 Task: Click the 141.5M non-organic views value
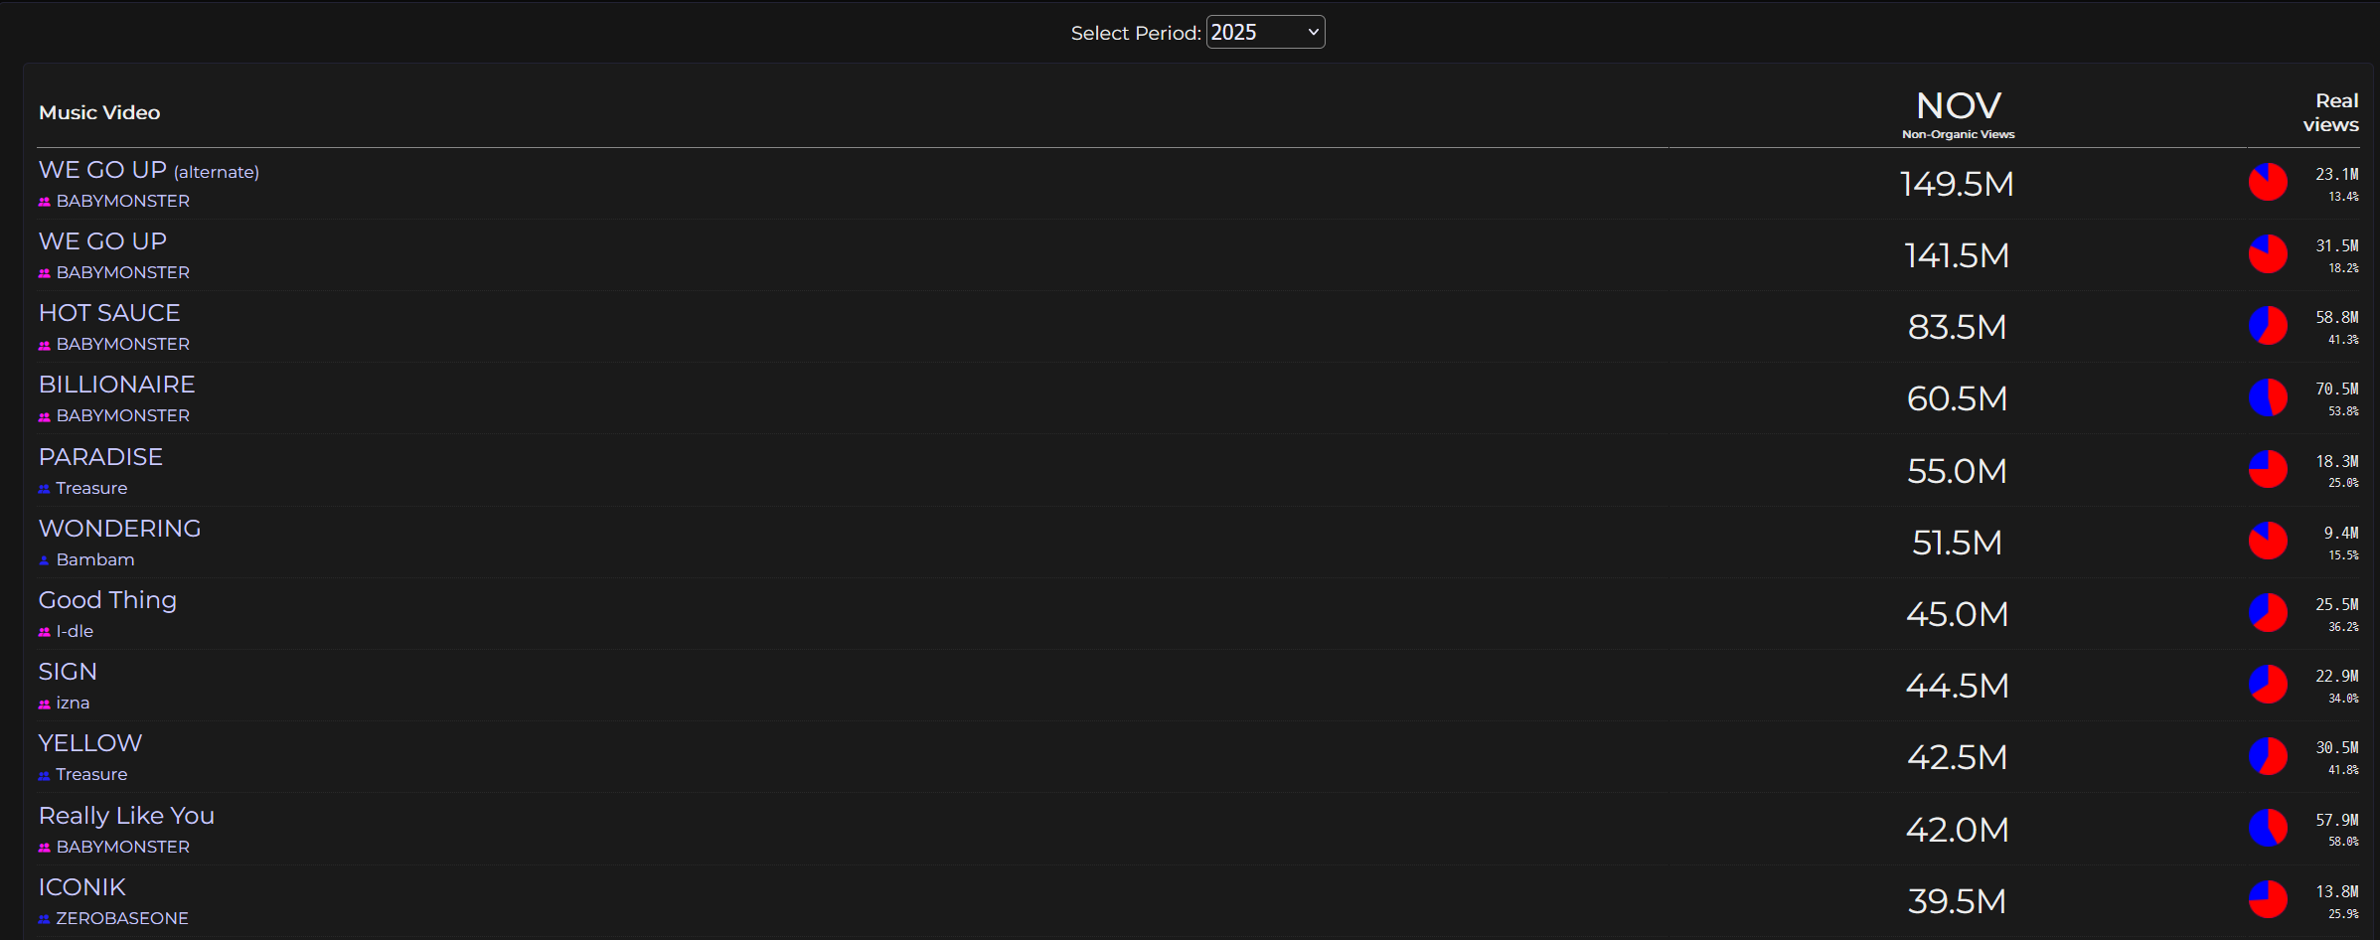pyautogui.click(x=1958, y=255)
